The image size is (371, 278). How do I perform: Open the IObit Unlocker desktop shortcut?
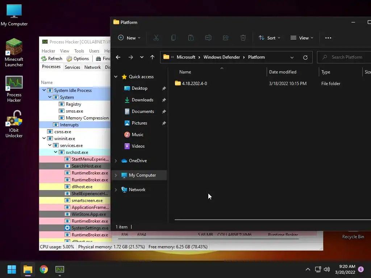14,124
